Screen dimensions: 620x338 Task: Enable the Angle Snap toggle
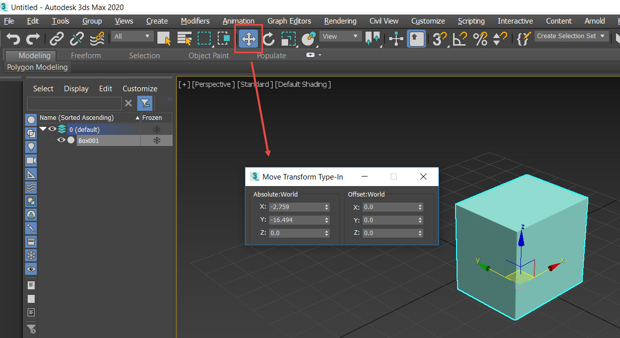pyautogui.click(x=459, y=39)
